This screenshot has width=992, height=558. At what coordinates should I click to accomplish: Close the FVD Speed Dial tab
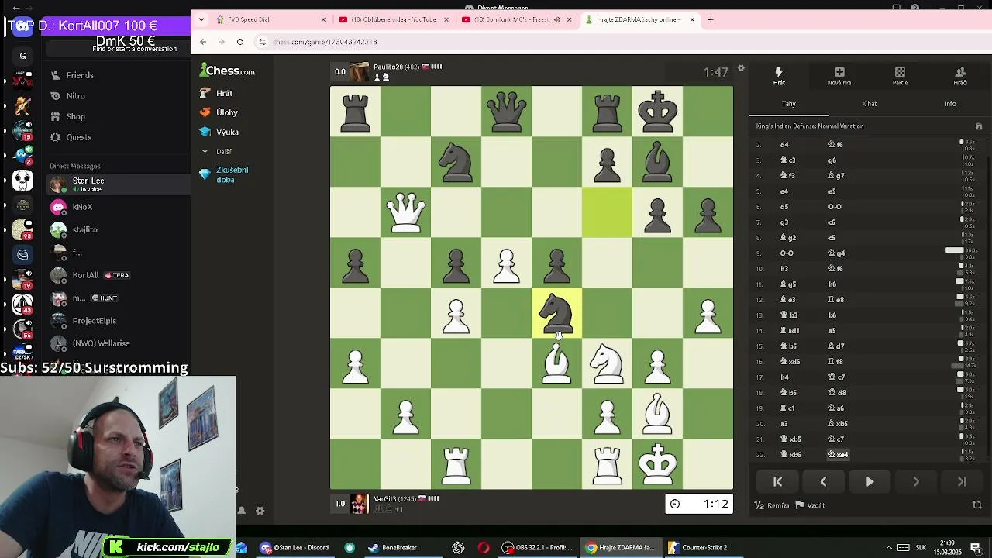coord(323,19)
